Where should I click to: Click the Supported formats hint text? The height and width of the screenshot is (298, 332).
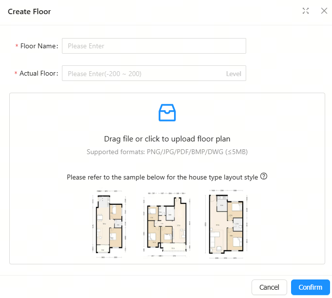pyautogui.click(x=167, y=152)
